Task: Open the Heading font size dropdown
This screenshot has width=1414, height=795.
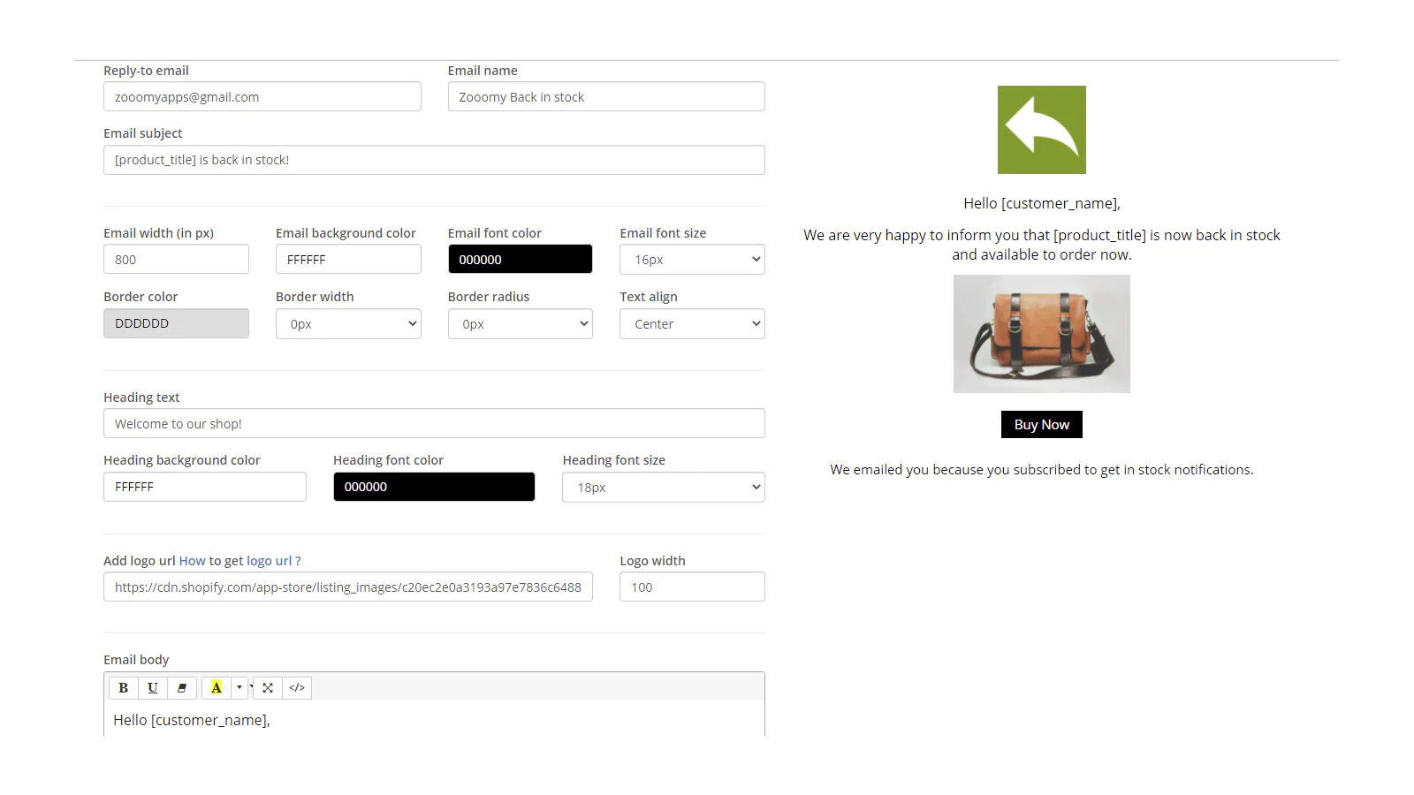Action: click(663, 488)
